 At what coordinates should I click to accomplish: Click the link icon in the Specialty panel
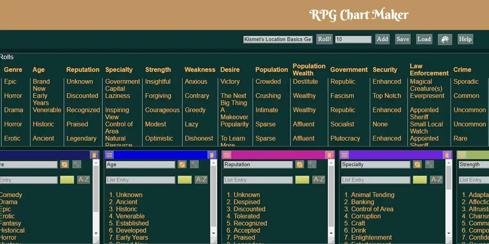click(430, 165)
